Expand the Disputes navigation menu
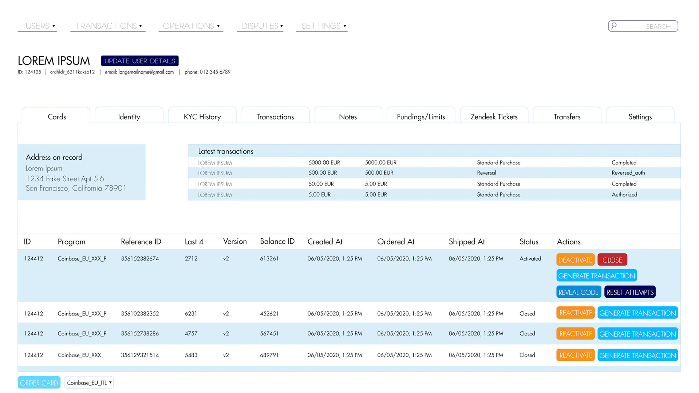Viewport: 699px width, 393px height. 261,26
